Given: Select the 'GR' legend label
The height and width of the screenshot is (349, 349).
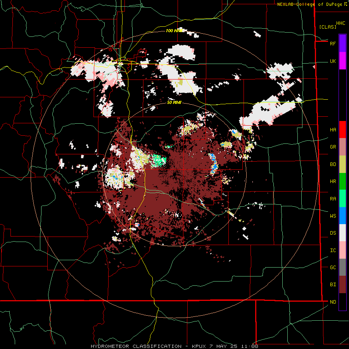Looking at the screenshot, I should click(x=333, y=147).
